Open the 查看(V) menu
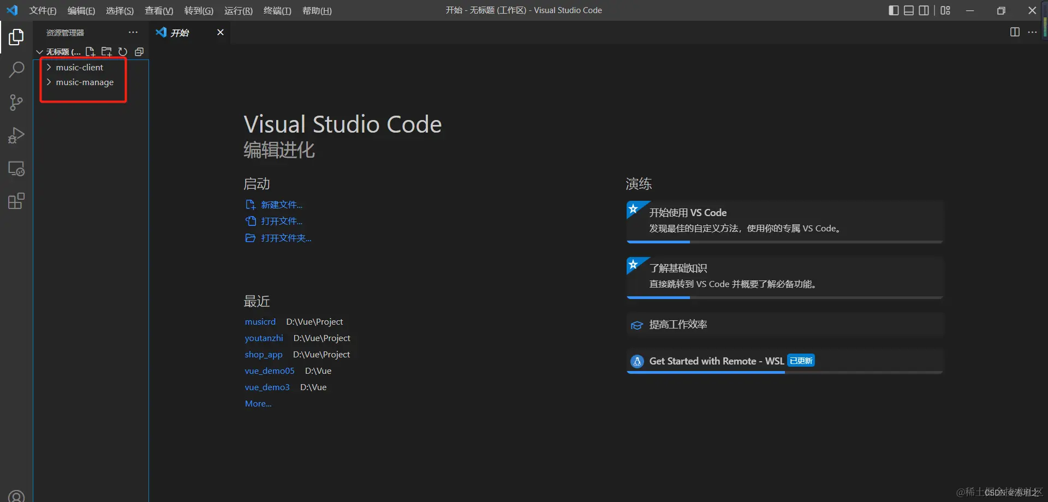Viewport: 1048px width, 502px height. [159, 10]
